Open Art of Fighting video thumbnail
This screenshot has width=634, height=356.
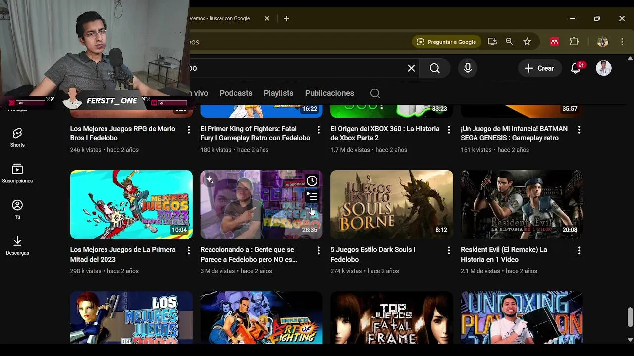(x=261, y=317)
